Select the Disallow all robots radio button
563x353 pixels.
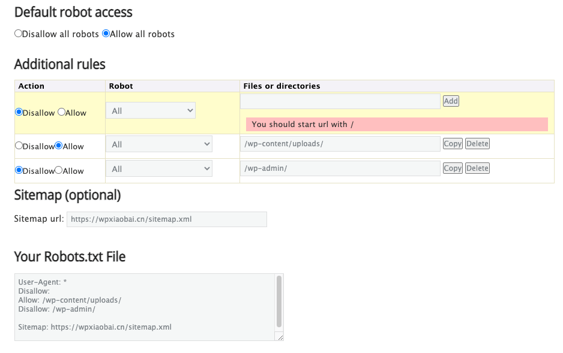pos(18,34)
